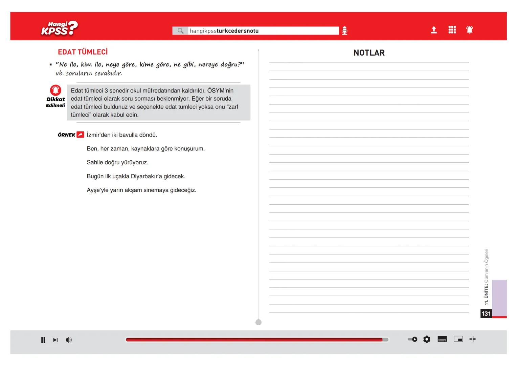
Task: Click the hangikpssturkcedersnotu search field
Action: [263, 31]
